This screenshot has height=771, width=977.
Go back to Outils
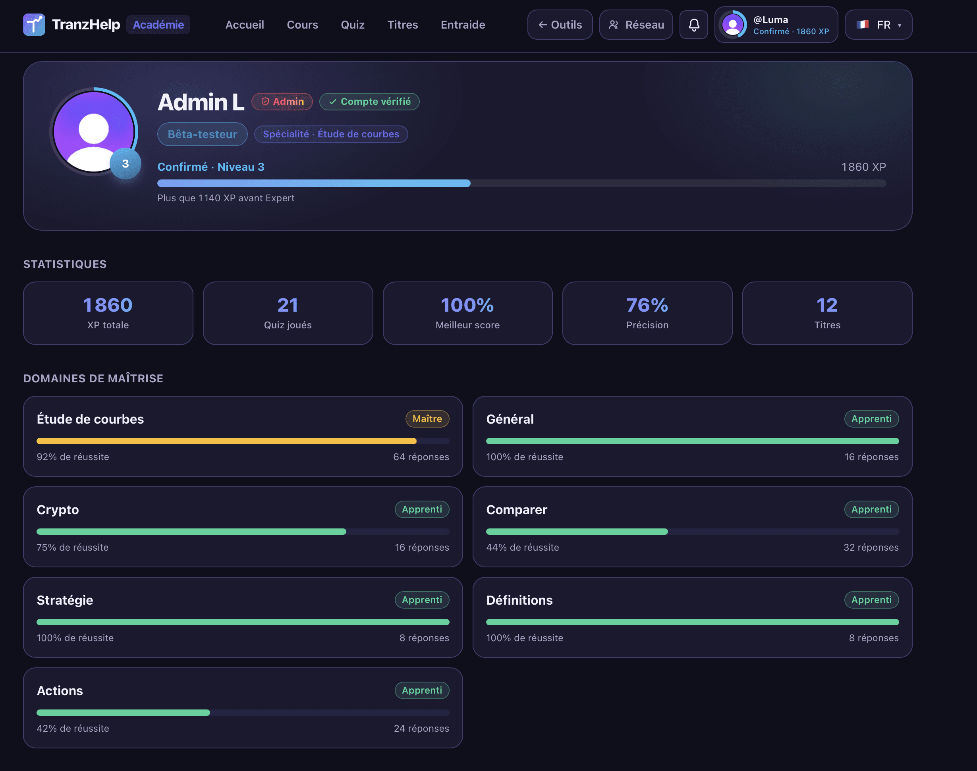click(x=560, y=24)
